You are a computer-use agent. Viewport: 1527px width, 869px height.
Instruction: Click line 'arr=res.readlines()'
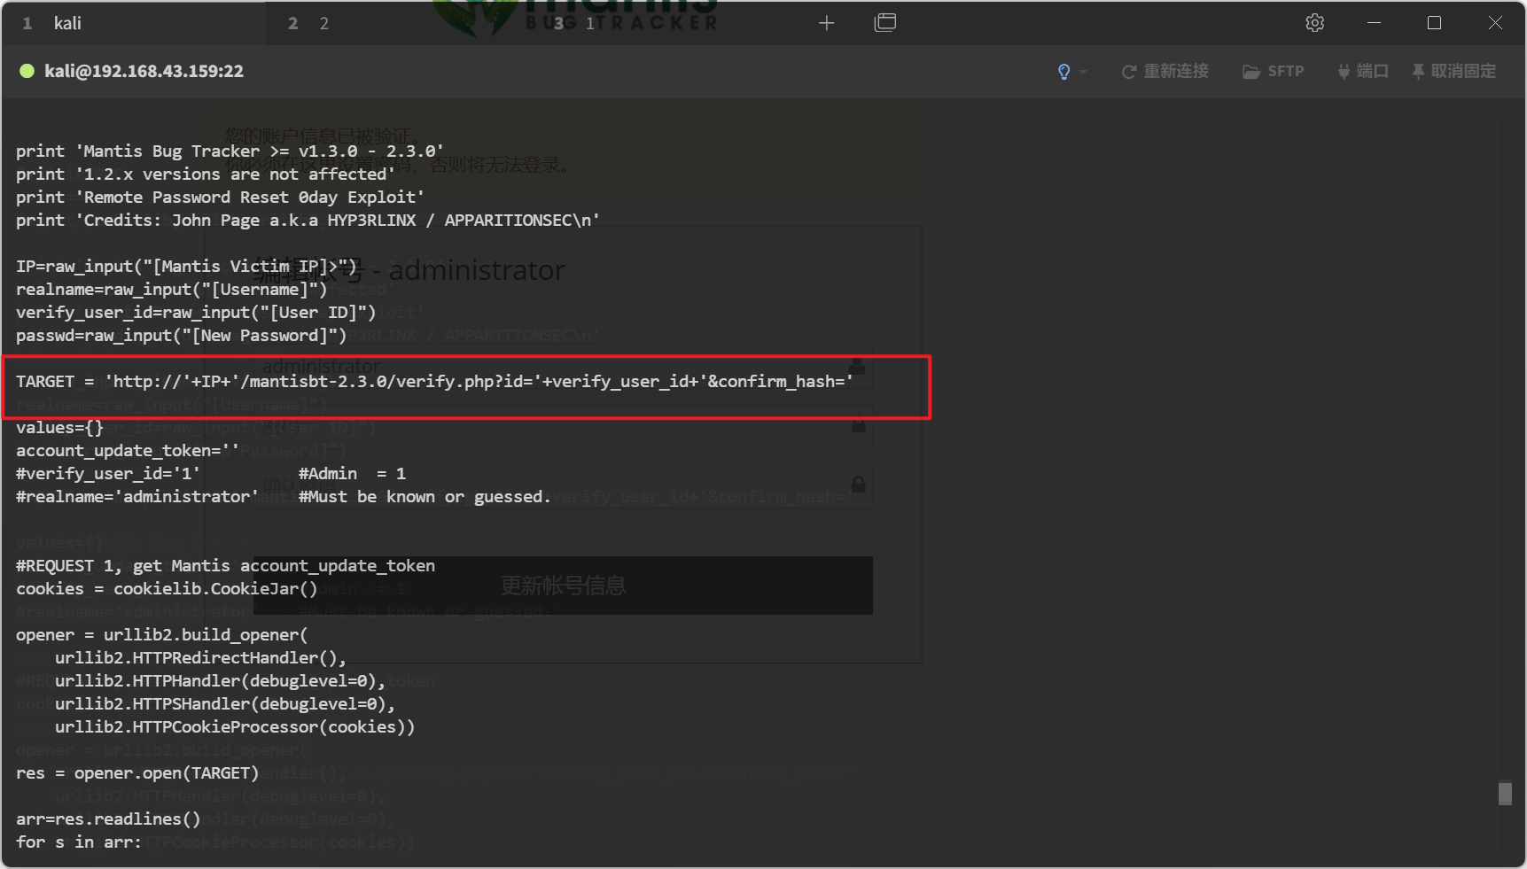[x=108, y=819]
